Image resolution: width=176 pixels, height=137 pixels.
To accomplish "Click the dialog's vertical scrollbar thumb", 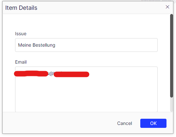I will tap(171, 56).
